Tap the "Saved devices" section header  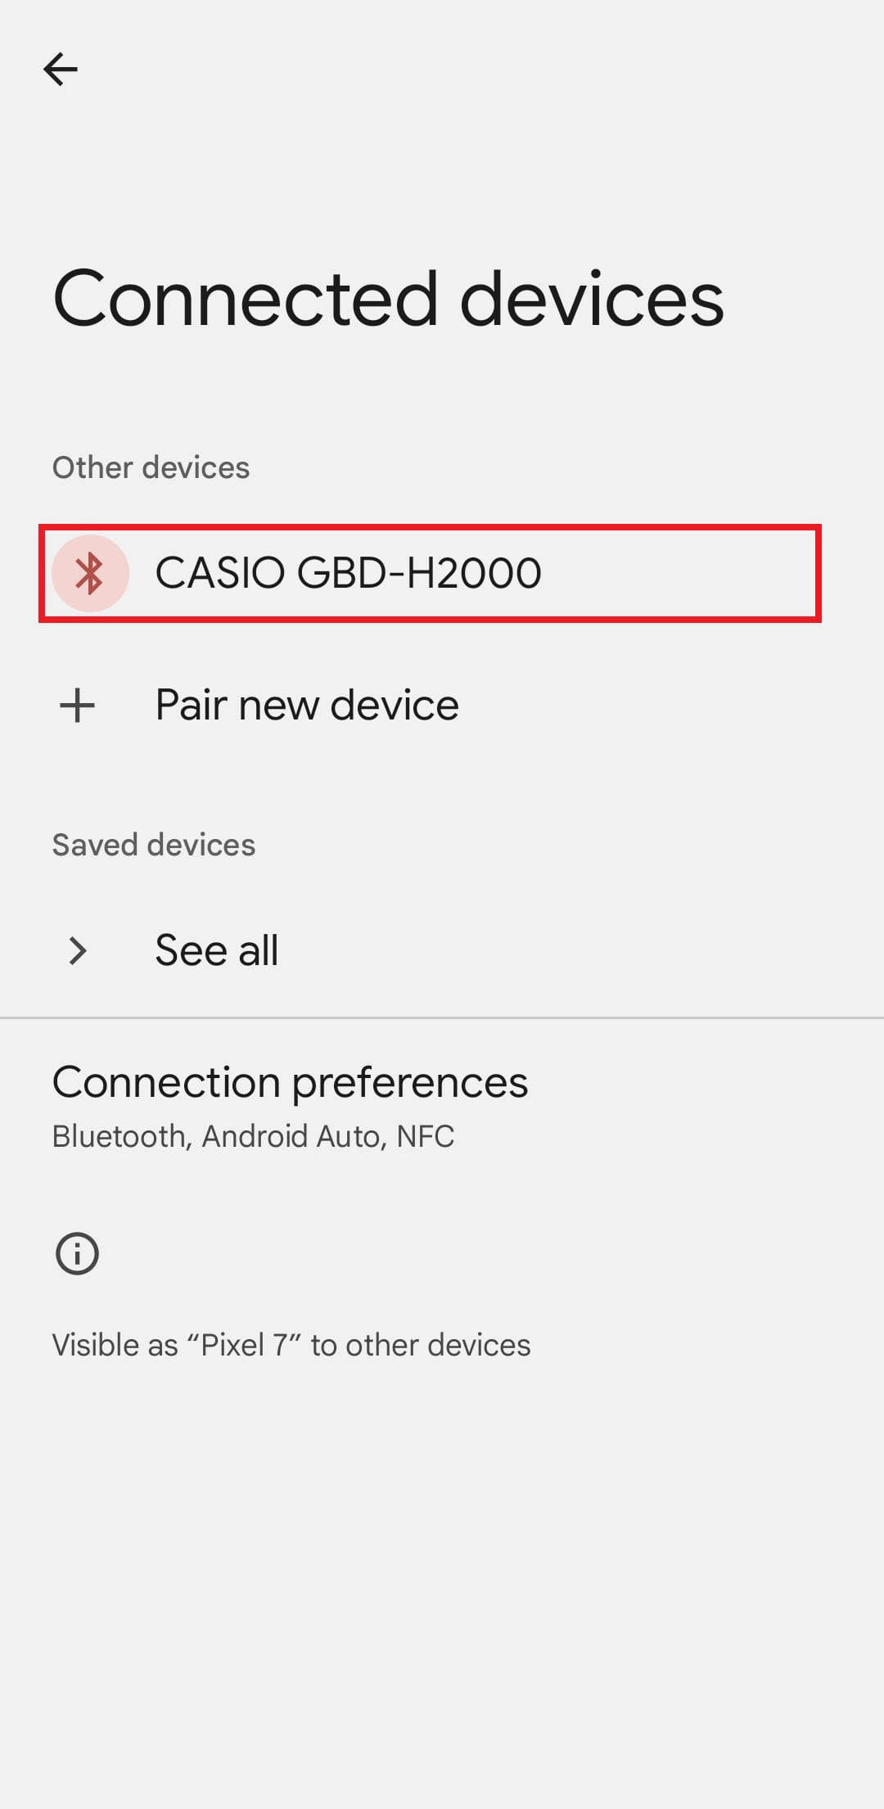154,845
